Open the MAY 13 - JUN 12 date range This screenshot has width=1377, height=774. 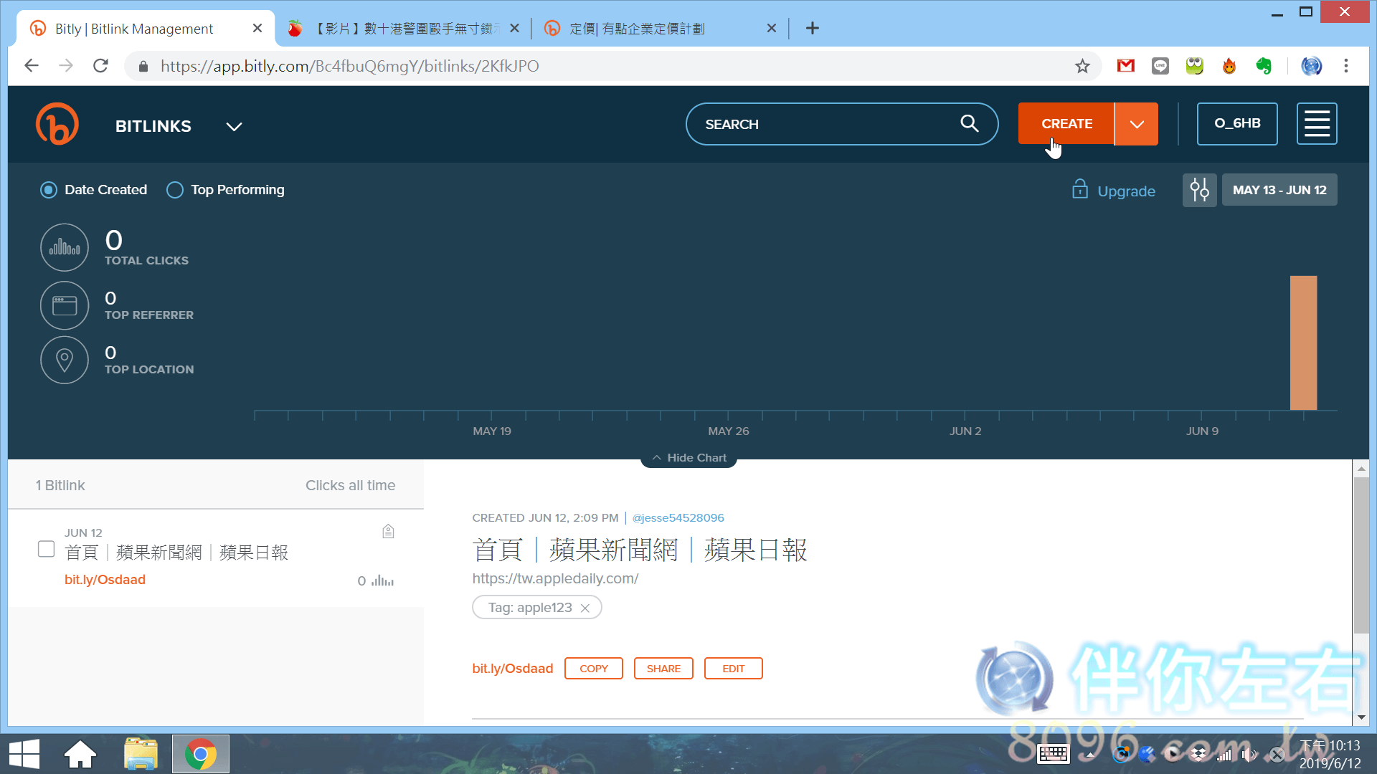1279,190
